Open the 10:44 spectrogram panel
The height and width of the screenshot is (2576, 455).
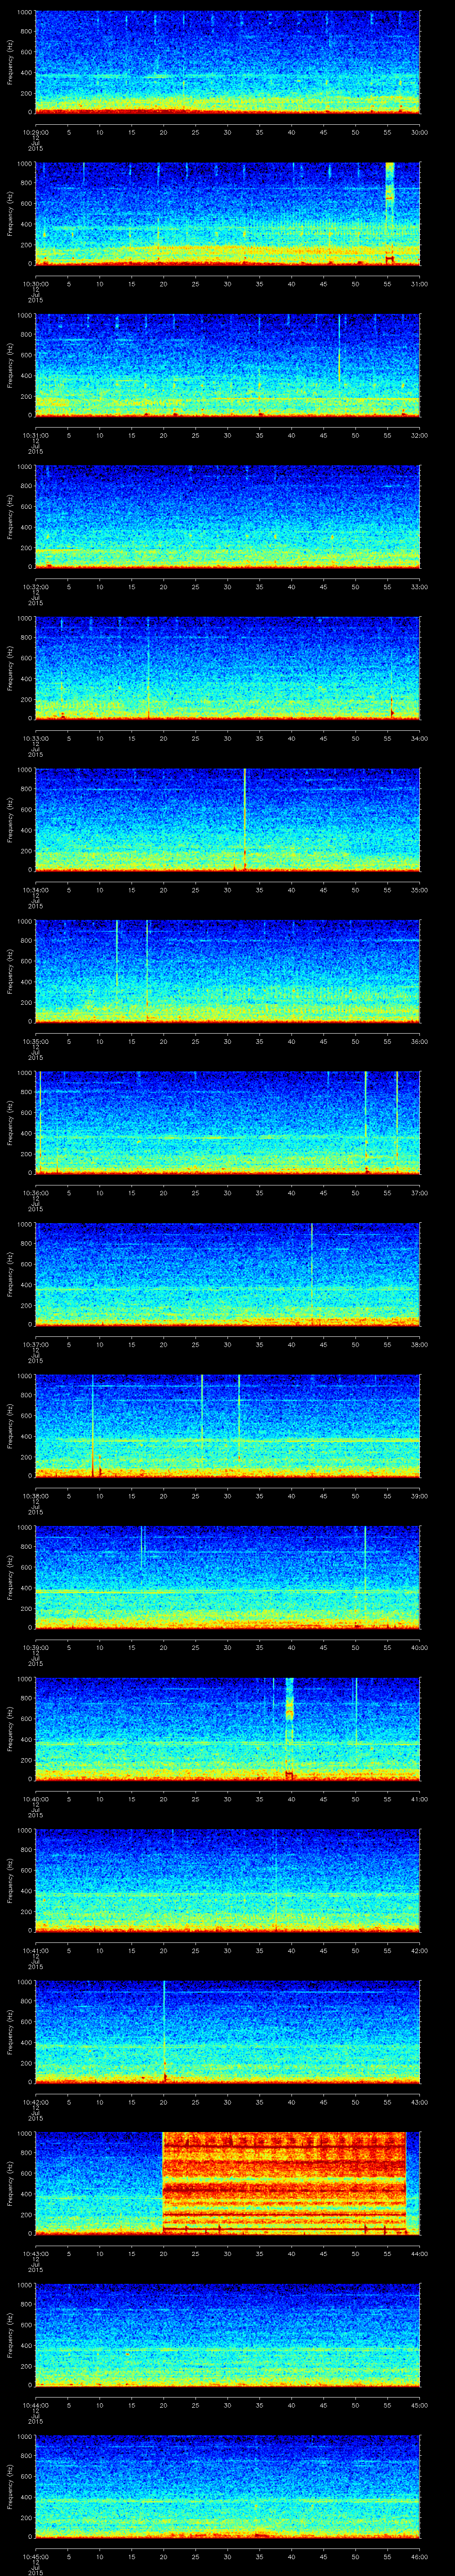tap(228, 2334)
